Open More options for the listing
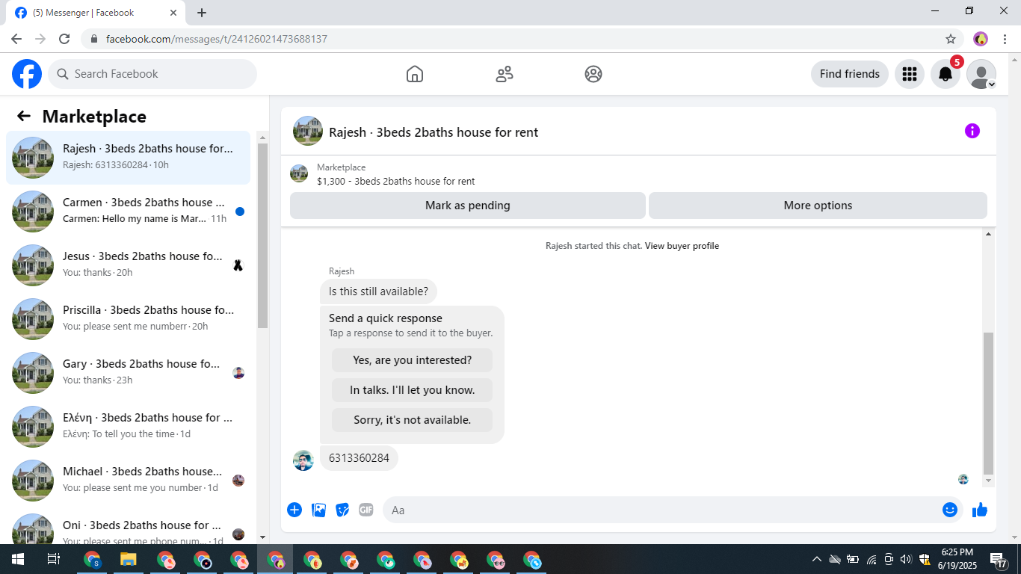This screenshot has height=574, width=1021. click(818, 206)
